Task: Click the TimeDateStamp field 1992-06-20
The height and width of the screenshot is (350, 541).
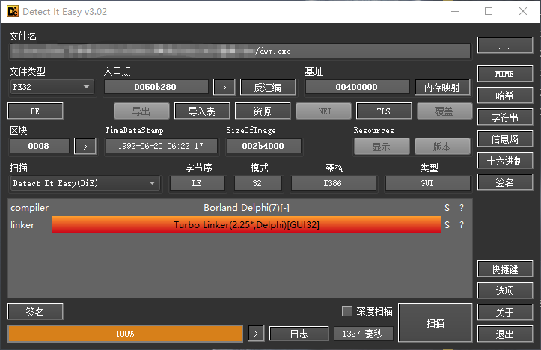Action: (x=161, y=146)
